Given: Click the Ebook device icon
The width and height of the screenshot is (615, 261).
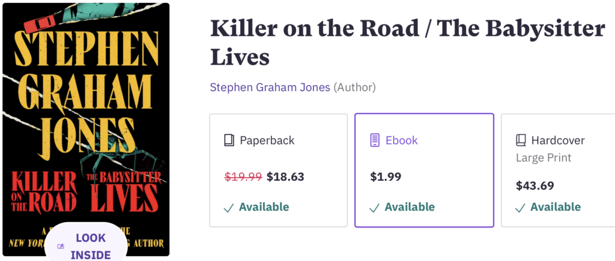Looking at the screenshot, I should (375, 141).
